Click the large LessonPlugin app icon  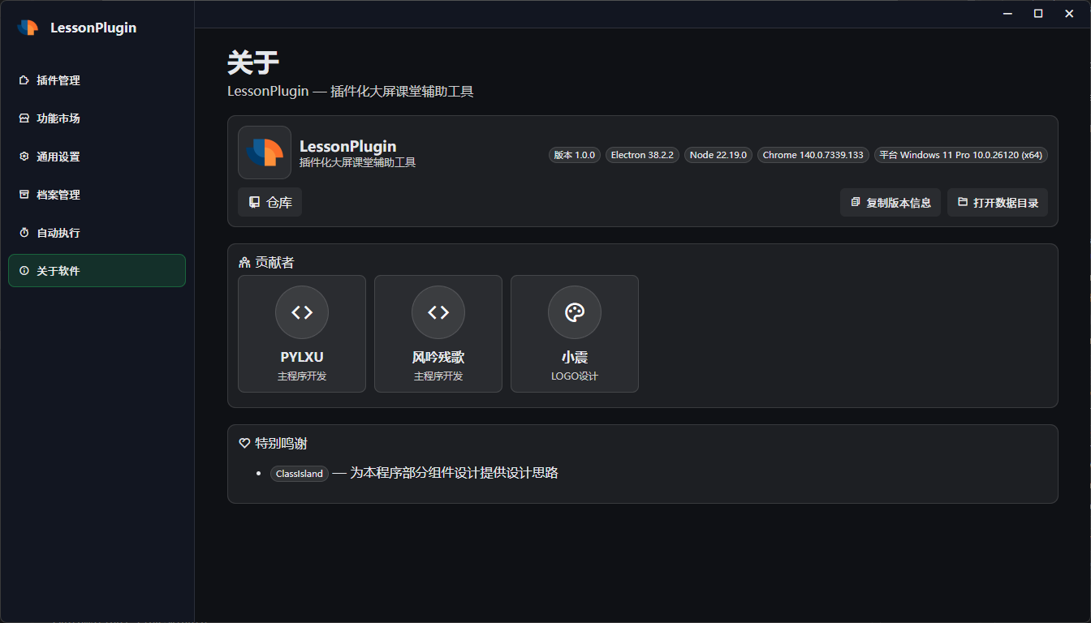pyautogui.click(x=265, y=153)
